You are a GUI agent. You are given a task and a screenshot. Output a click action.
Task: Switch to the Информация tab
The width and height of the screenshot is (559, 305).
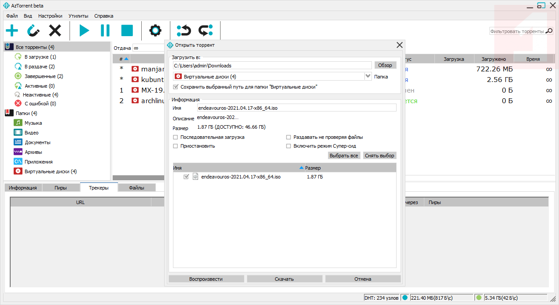23,188
